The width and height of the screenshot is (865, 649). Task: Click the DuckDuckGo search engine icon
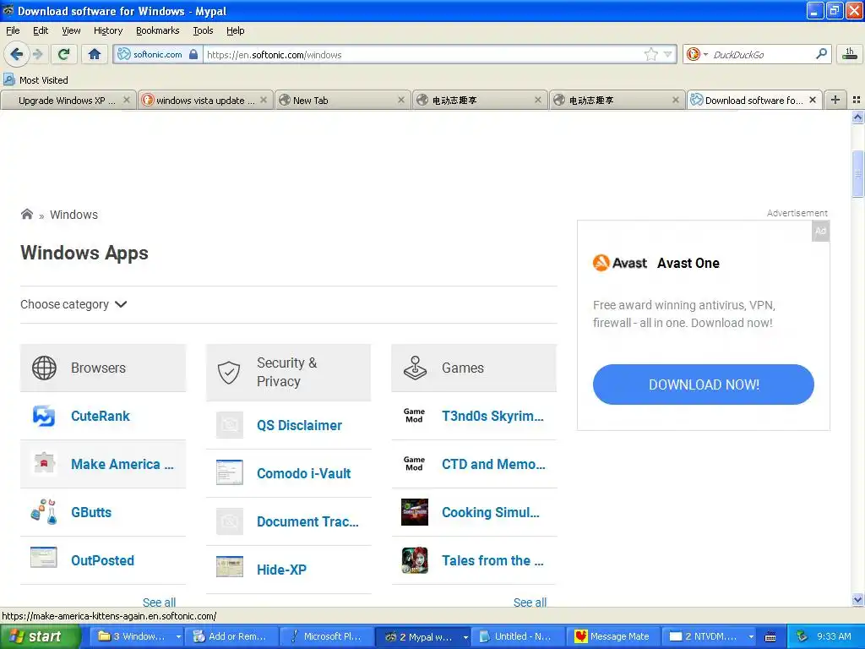[x=694, y=54]
